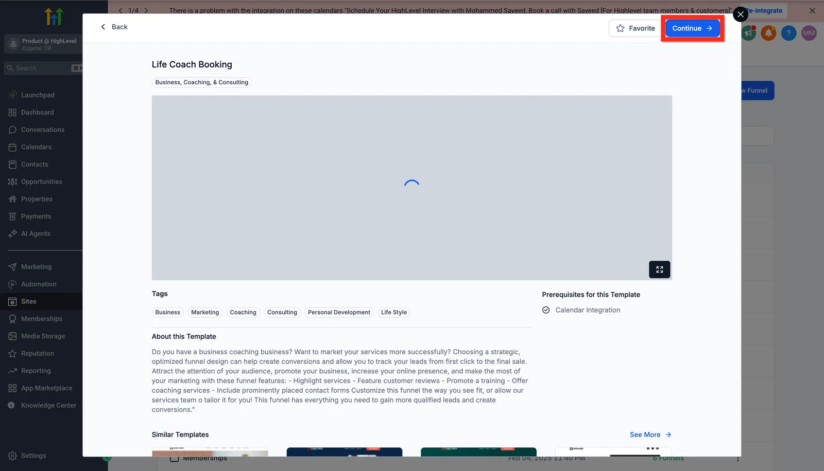Click See More similar templates link

point(650,434)
